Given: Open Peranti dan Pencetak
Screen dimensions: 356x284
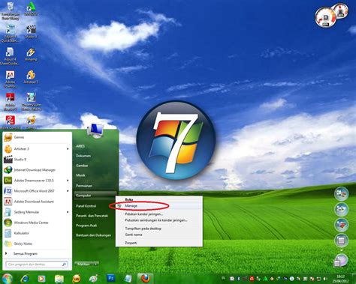Looking at the screenshot, I should tap(92, 216).
